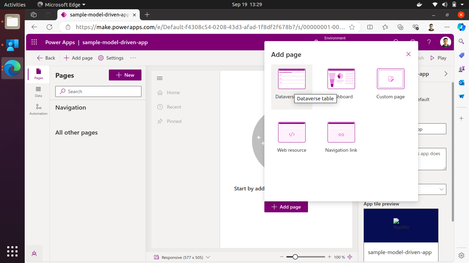Open the Data panel in left sidebar
This screenshot has height=263, width=469.
pyautogui.click(x=38, y=91)
